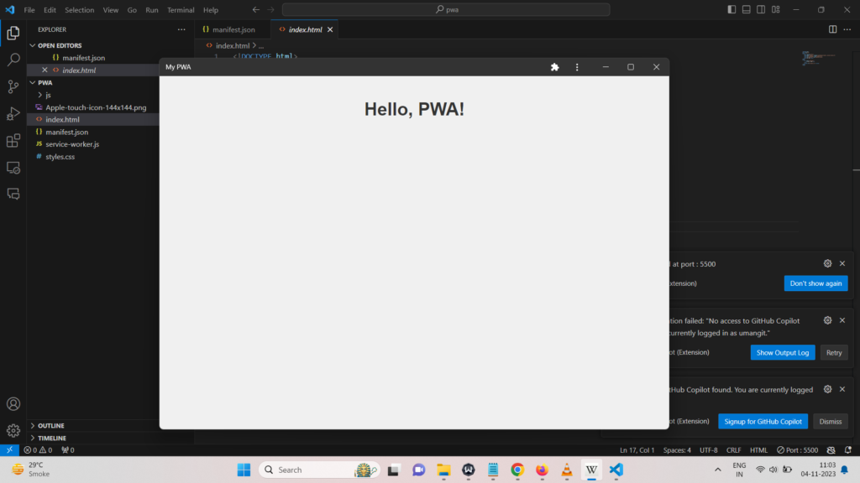Click the Don't show again button

coord(815,283)
